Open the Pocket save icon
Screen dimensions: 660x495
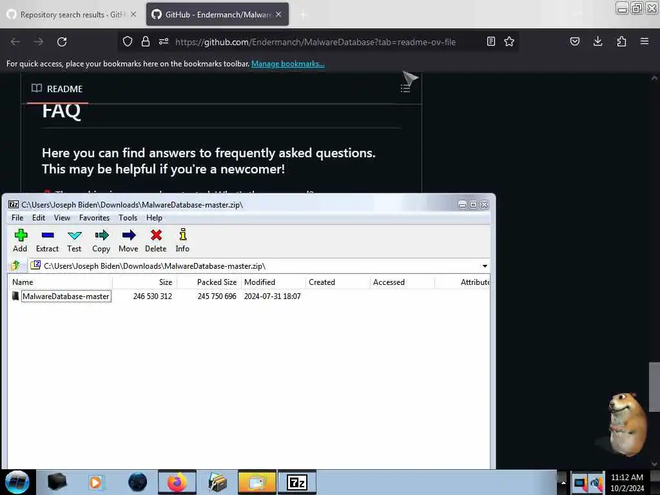pyautogui.click(x=574, y=41)
